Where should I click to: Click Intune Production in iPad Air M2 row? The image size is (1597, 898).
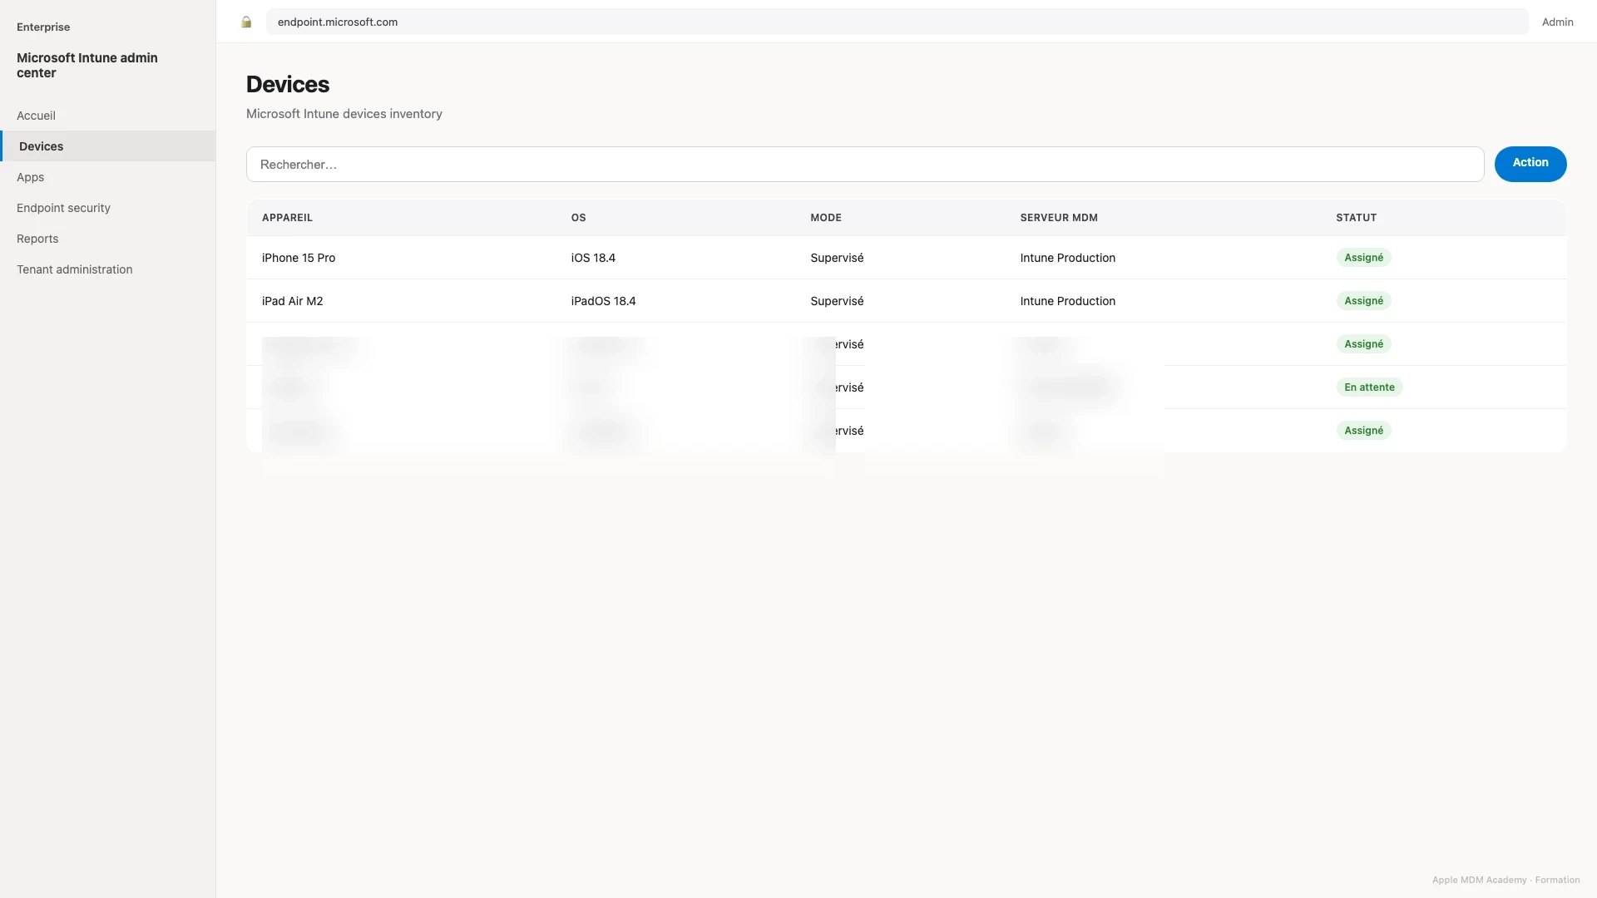coord(1067,301)
